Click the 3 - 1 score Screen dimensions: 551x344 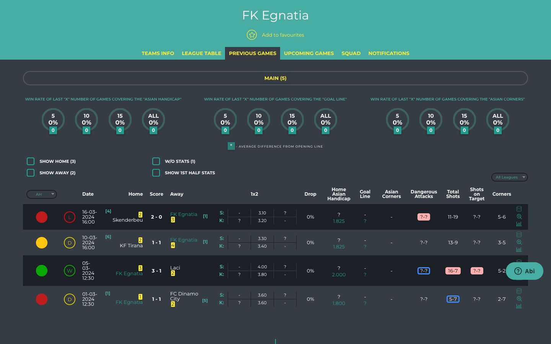pyautogui.click(x=156, y=271)
